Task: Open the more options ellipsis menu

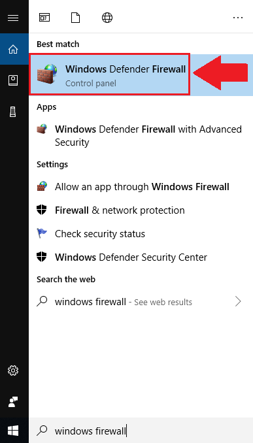Action: click(238, 18)
